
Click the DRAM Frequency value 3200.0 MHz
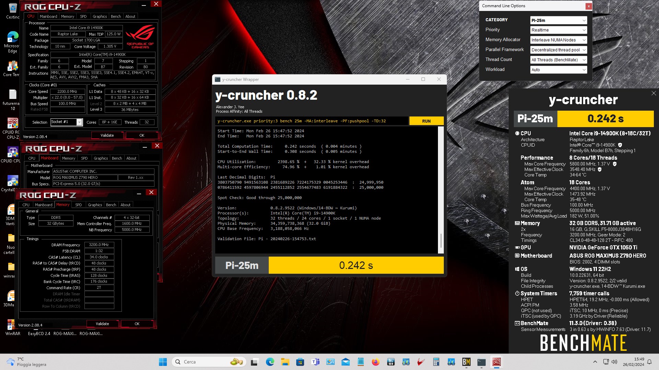pyautogui.click(x=99, y=245)
